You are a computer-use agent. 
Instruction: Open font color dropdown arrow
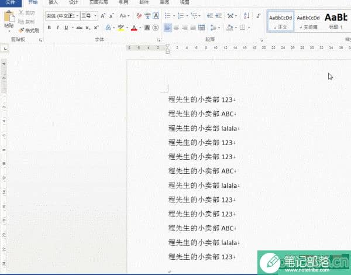[x=140, y=27]
